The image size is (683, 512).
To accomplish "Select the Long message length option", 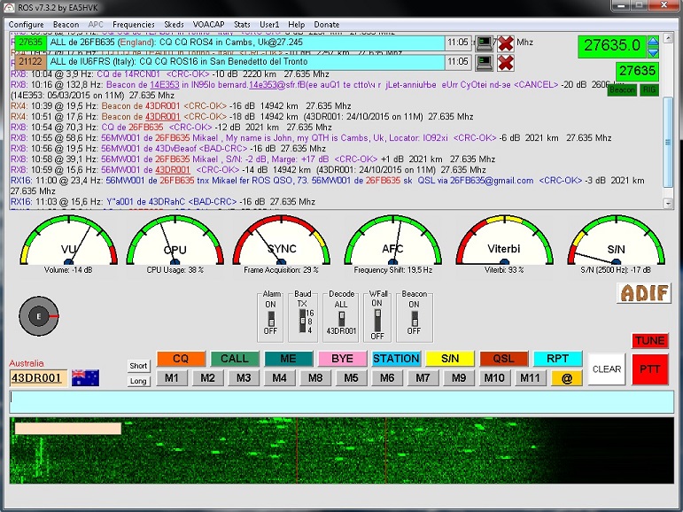I will pyautogui.click(x=138, y=381).
